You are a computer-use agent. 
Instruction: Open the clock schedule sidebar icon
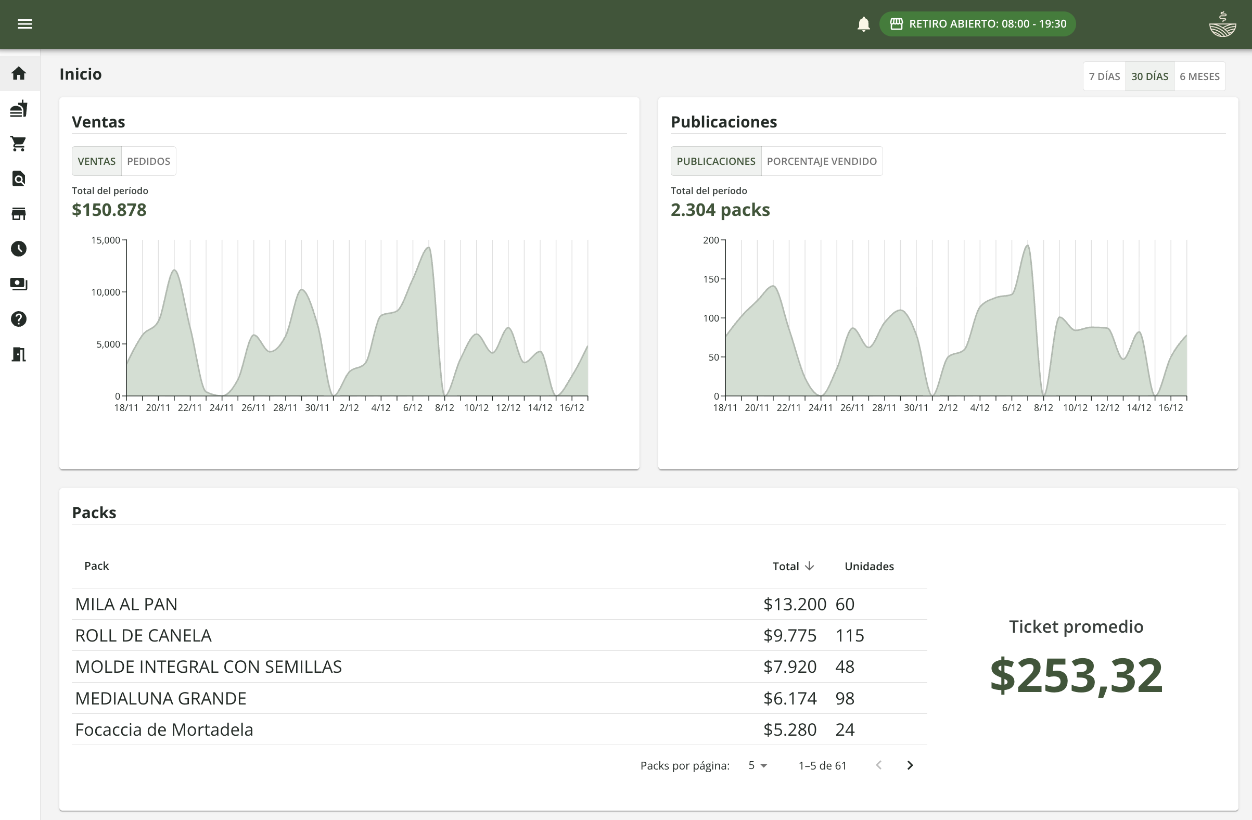point(19,249)
